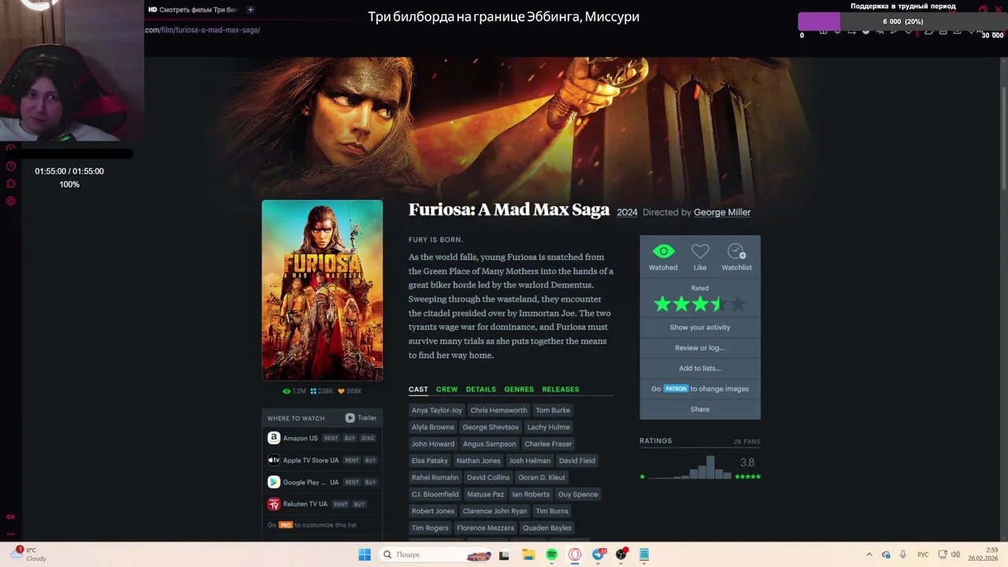The height and width of the screenshot is (567, 1008).
Task: Open Elsa Pataky cast page
Action: click(429, 461)
